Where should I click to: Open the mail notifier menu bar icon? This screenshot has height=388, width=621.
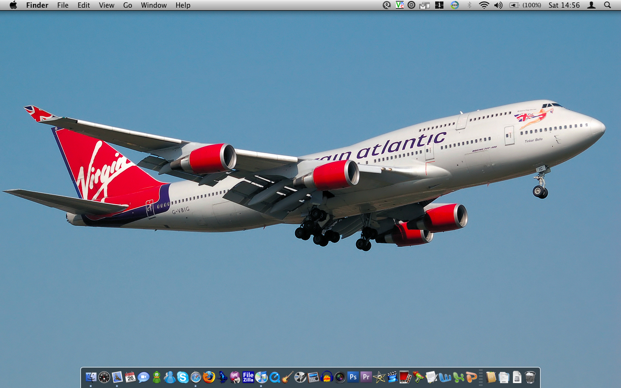click(x=425, y=5)
